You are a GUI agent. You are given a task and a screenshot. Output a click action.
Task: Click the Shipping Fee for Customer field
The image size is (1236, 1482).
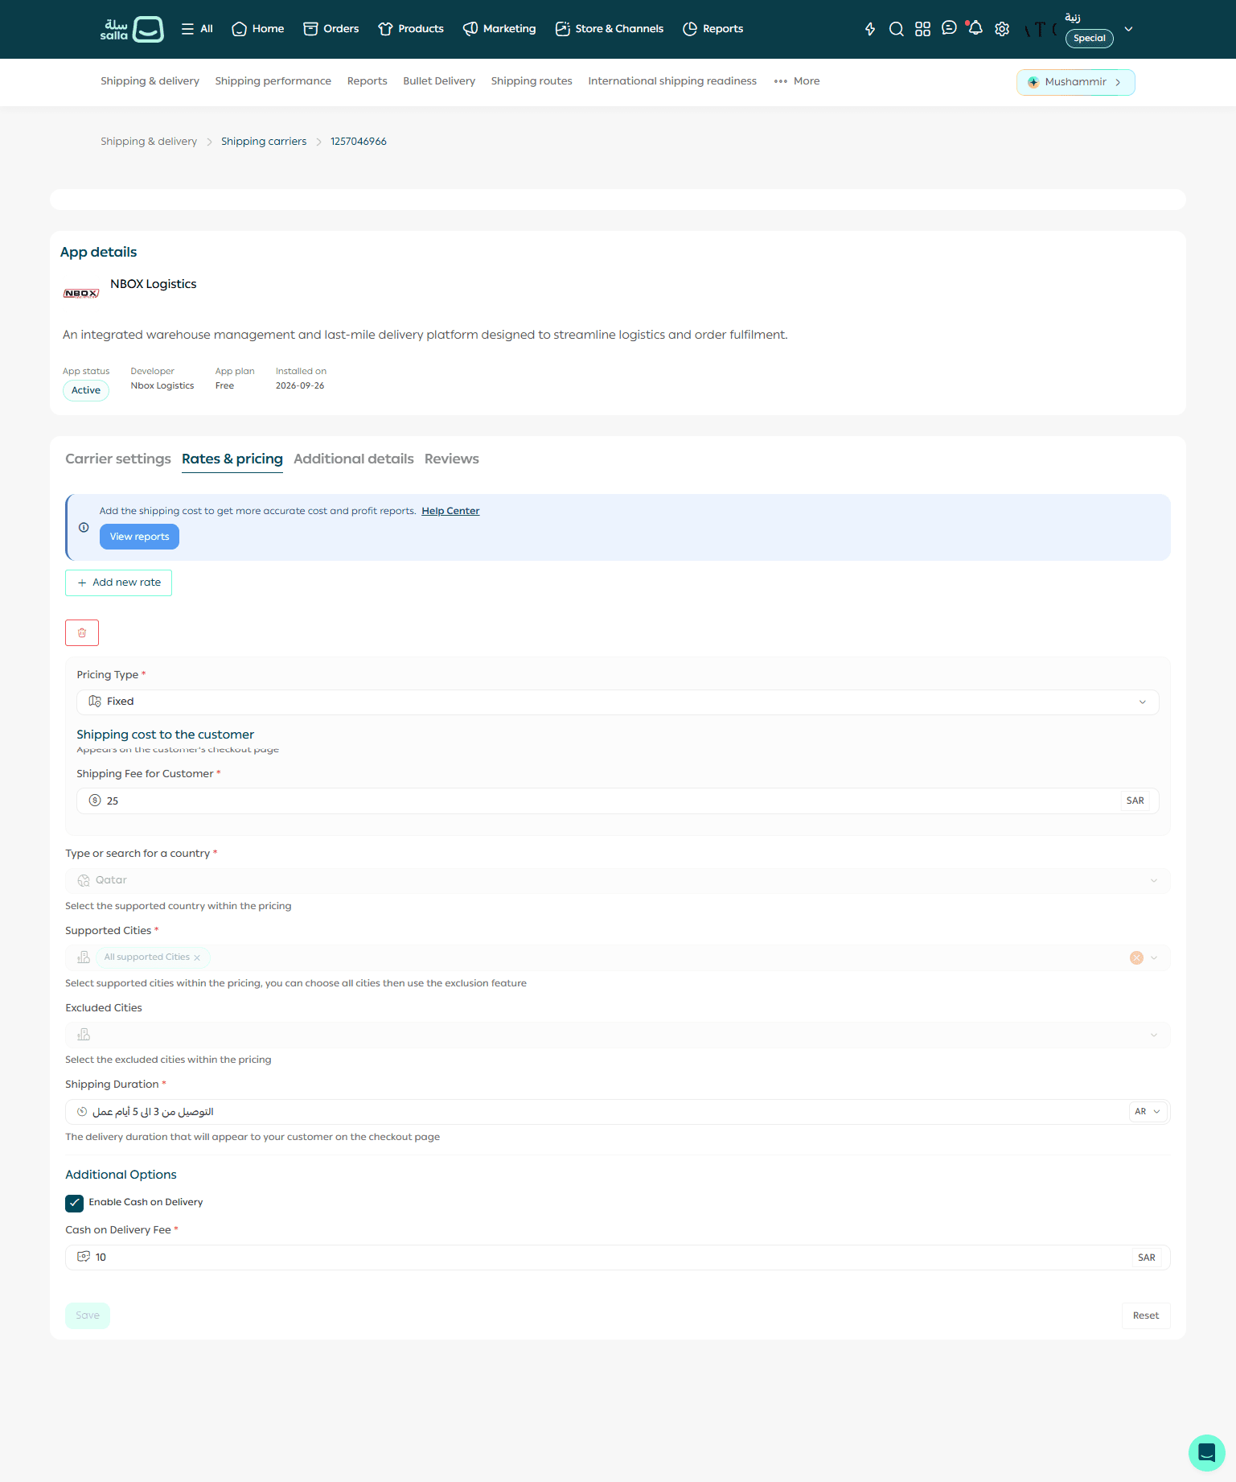618,801
